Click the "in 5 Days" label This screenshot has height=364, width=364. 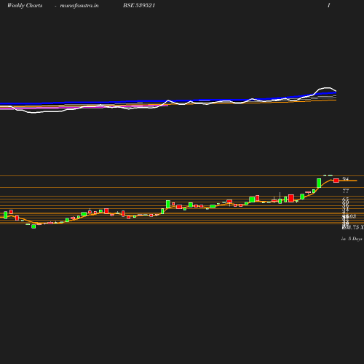click(352, 239)
